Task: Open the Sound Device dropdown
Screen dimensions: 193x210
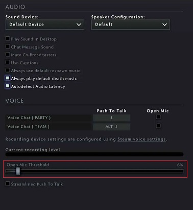Action: click(x=45, y=25)
